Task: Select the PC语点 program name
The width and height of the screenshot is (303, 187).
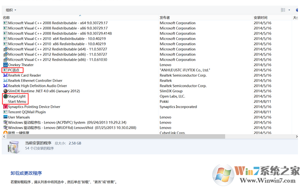Action: point(13,70)
